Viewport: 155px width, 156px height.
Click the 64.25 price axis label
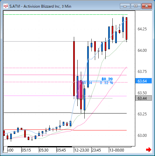pyautogui.click(x=142, y=29)
